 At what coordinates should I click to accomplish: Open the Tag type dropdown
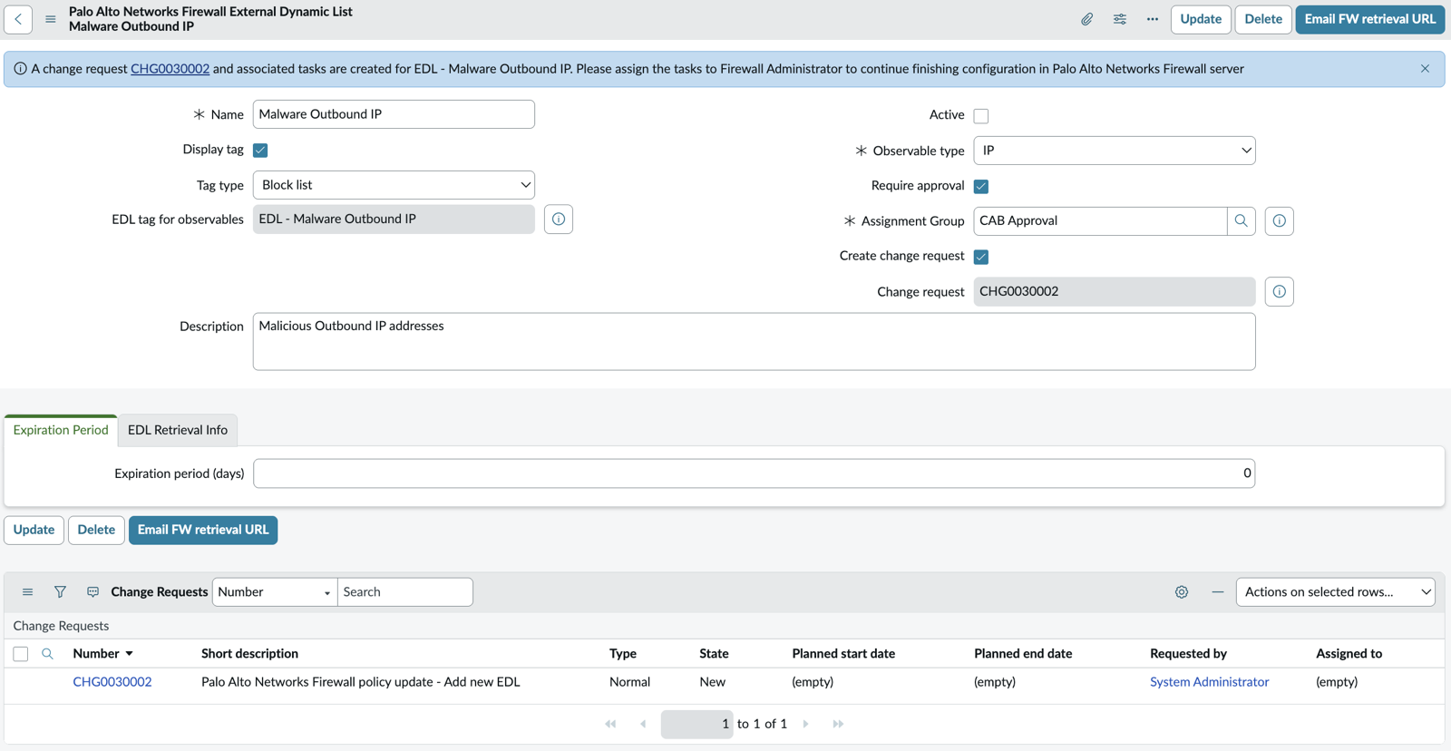(394, 185)
